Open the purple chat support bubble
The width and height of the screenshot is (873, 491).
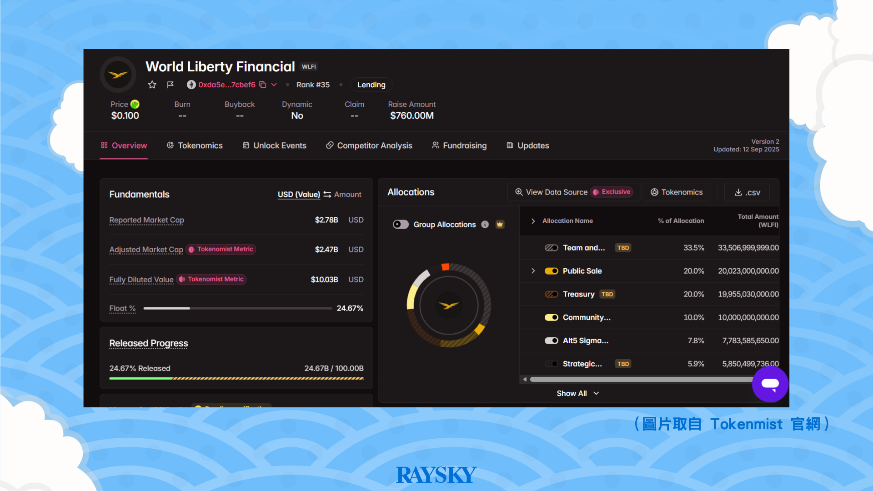(x=770, y=384)
